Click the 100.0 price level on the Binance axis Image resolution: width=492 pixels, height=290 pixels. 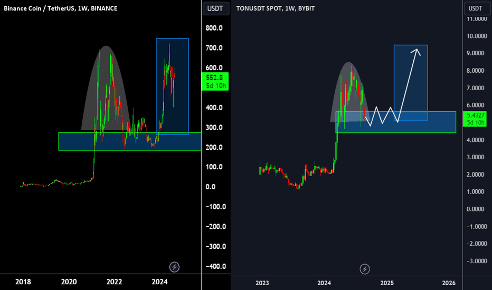tap(214, 167)
